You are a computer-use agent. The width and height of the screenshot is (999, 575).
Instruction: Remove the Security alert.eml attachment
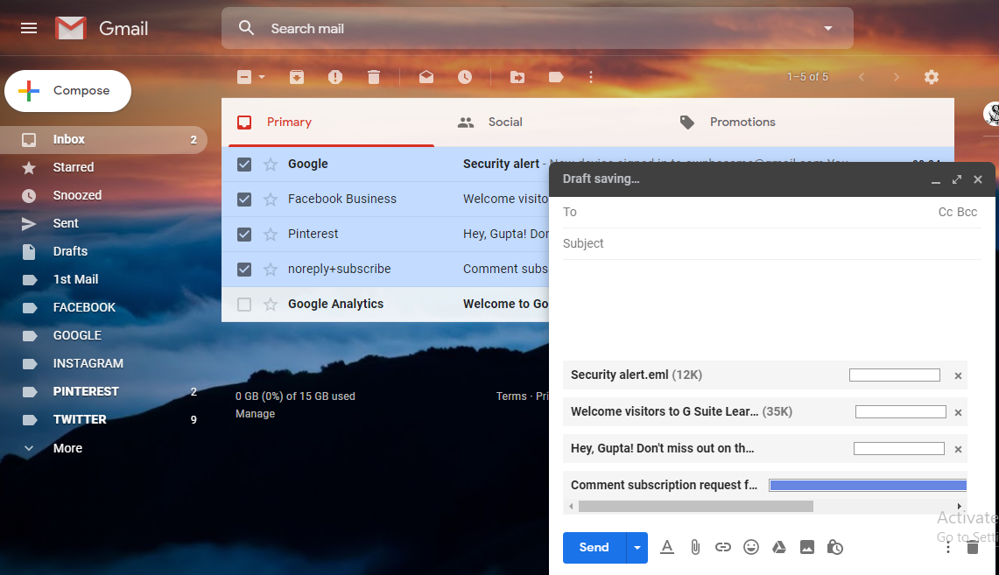click(958, 375)
